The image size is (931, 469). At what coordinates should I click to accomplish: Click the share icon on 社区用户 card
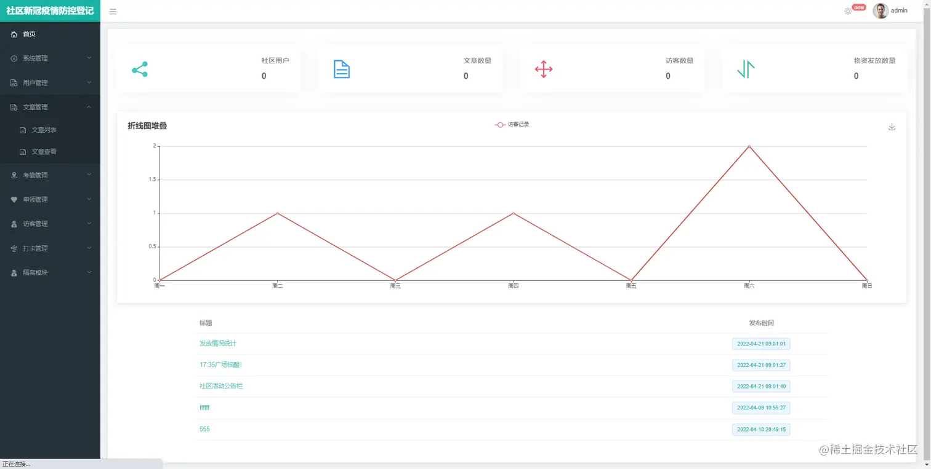point(140,69)
